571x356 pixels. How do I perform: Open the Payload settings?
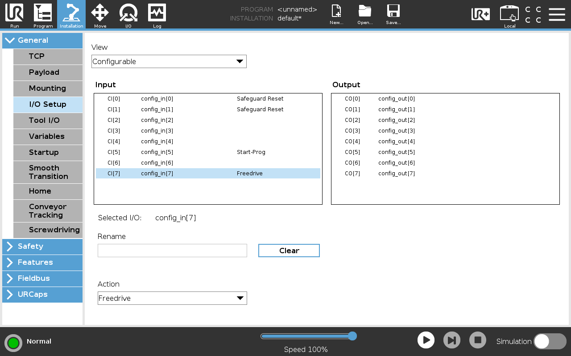pyautogui.click(x=48, y=73)
